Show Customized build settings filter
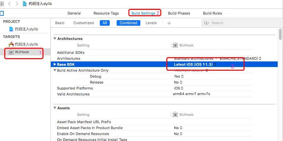283x141 pixels. coord(84,23)
